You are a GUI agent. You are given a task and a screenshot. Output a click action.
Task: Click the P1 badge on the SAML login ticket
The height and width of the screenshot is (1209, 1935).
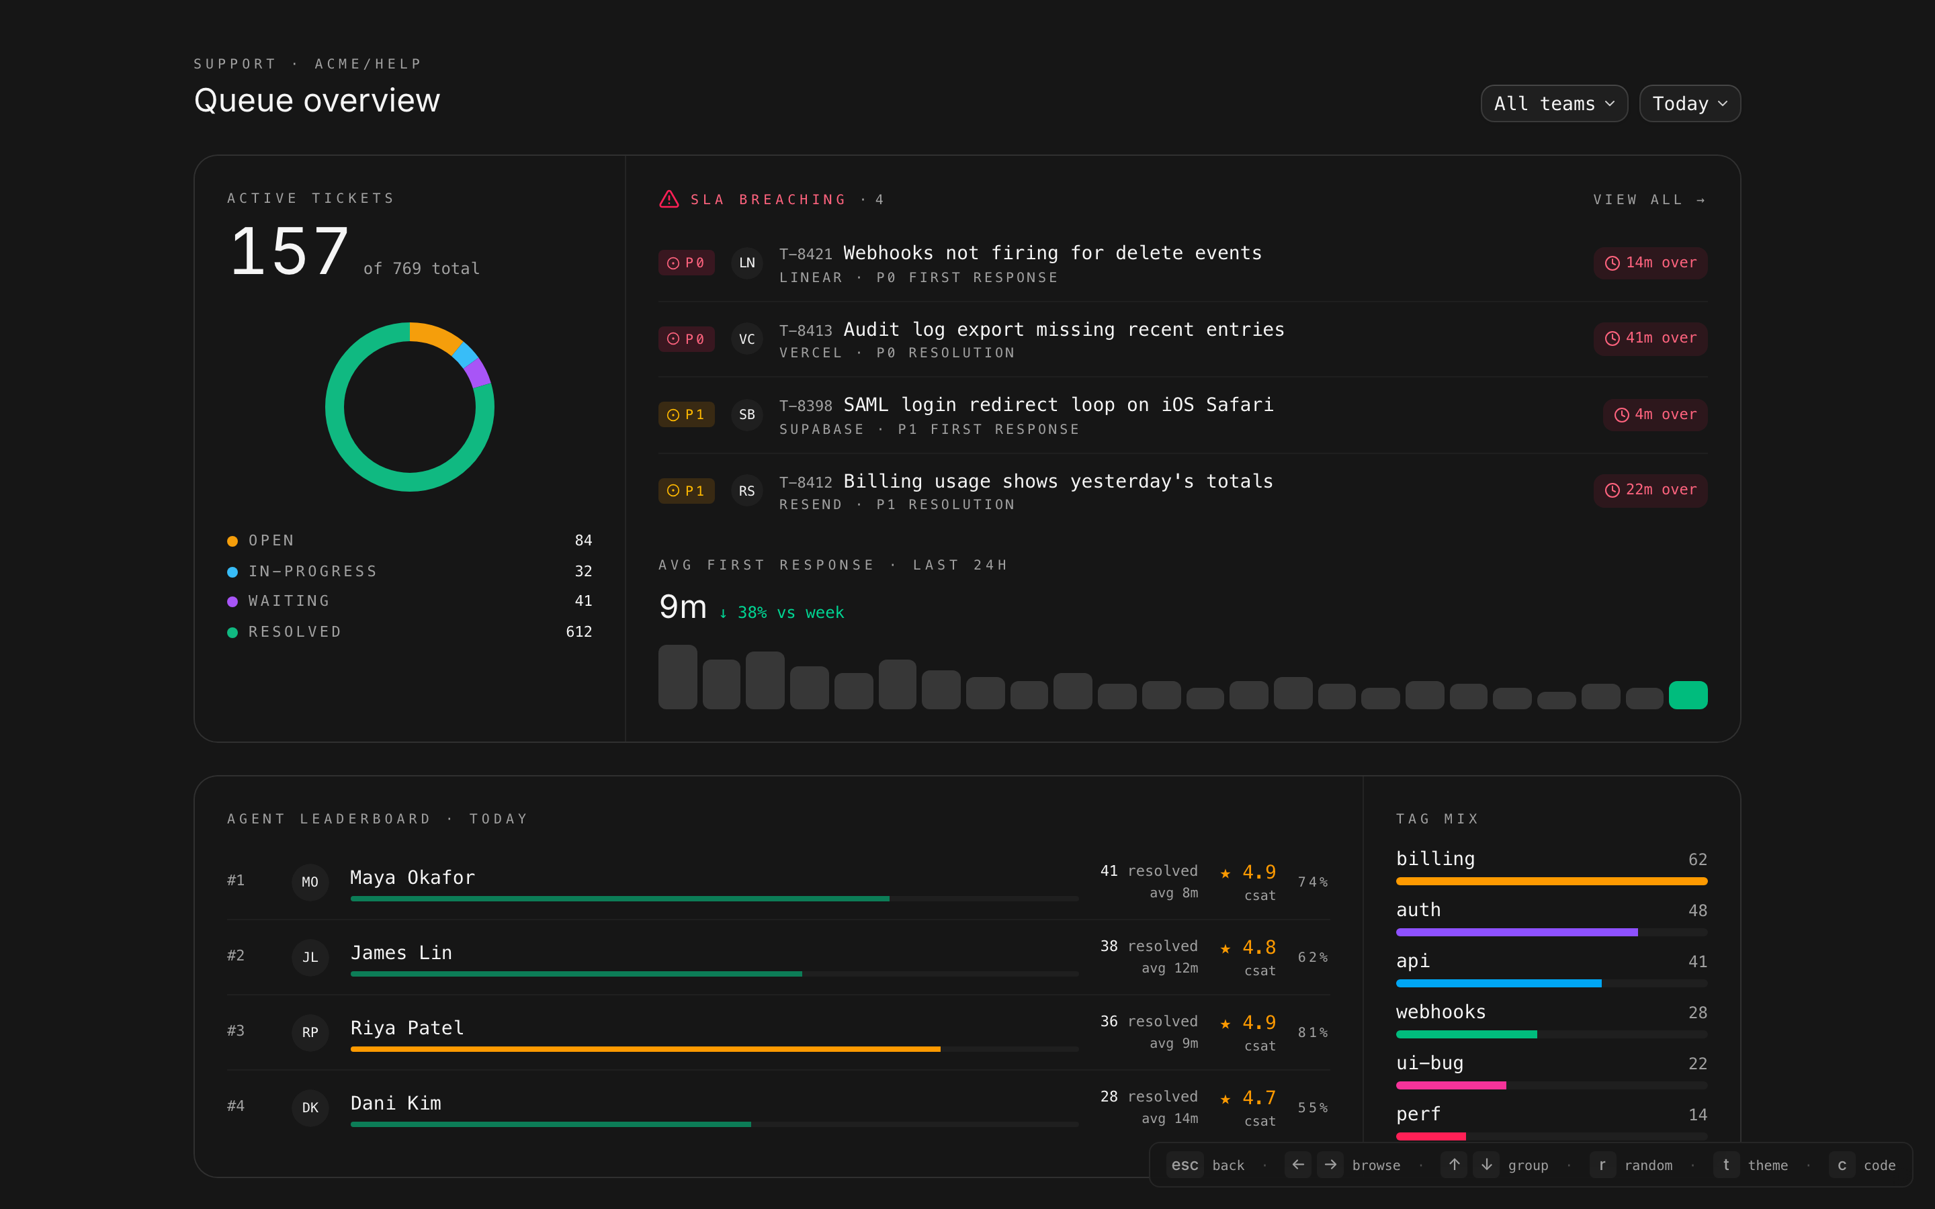point(686,414)
